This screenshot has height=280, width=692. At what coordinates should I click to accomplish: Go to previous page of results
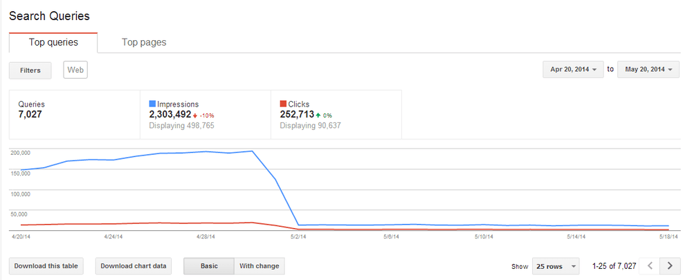tap(650, 266)
